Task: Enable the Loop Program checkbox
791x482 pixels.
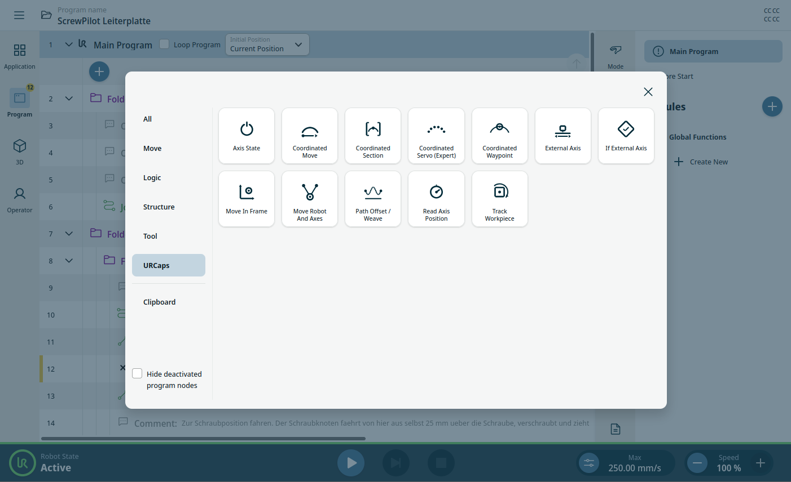Action: point(164,44)
